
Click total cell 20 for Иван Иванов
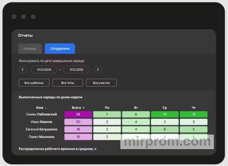pyautogui.click(x=78, y=122)
